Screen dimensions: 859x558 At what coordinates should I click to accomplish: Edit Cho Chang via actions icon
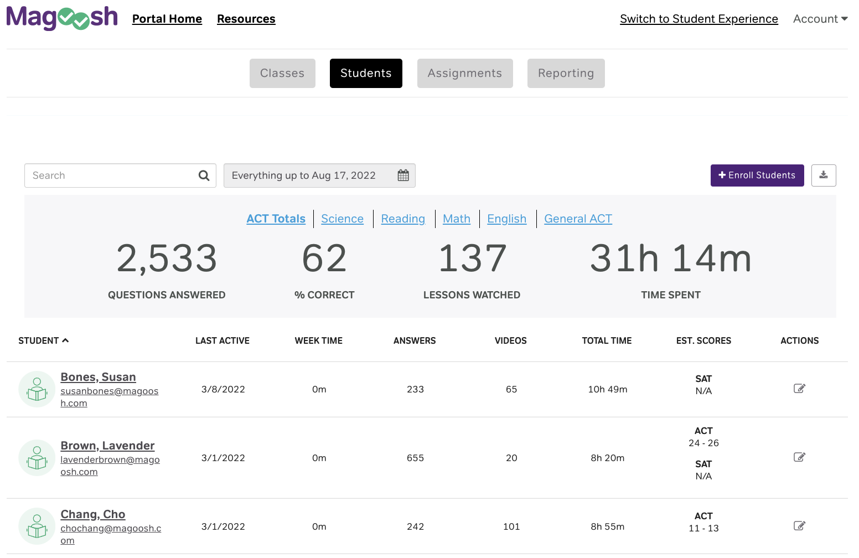[x=799, y=526]
